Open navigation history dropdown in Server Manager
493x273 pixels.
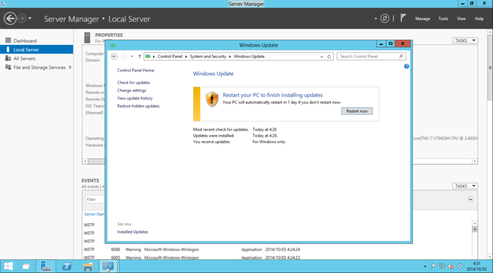click(x=30, y=18)
